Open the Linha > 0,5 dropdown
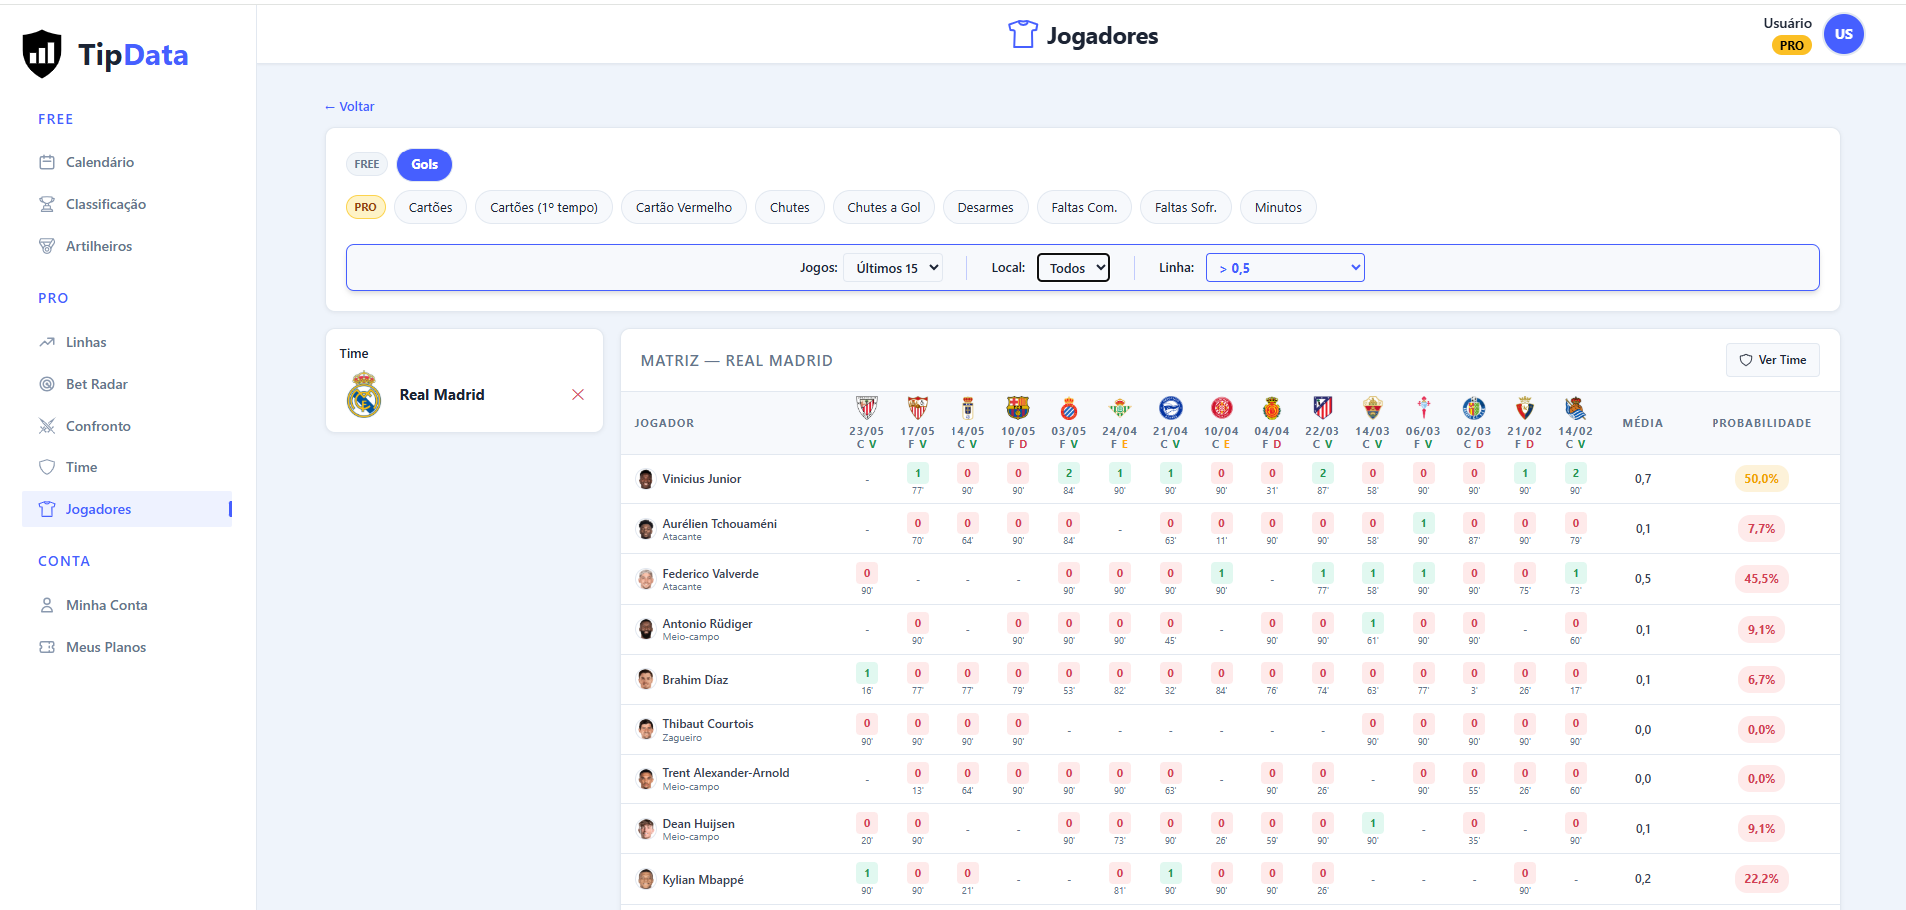1906x910 pixels. point(1286,268)
